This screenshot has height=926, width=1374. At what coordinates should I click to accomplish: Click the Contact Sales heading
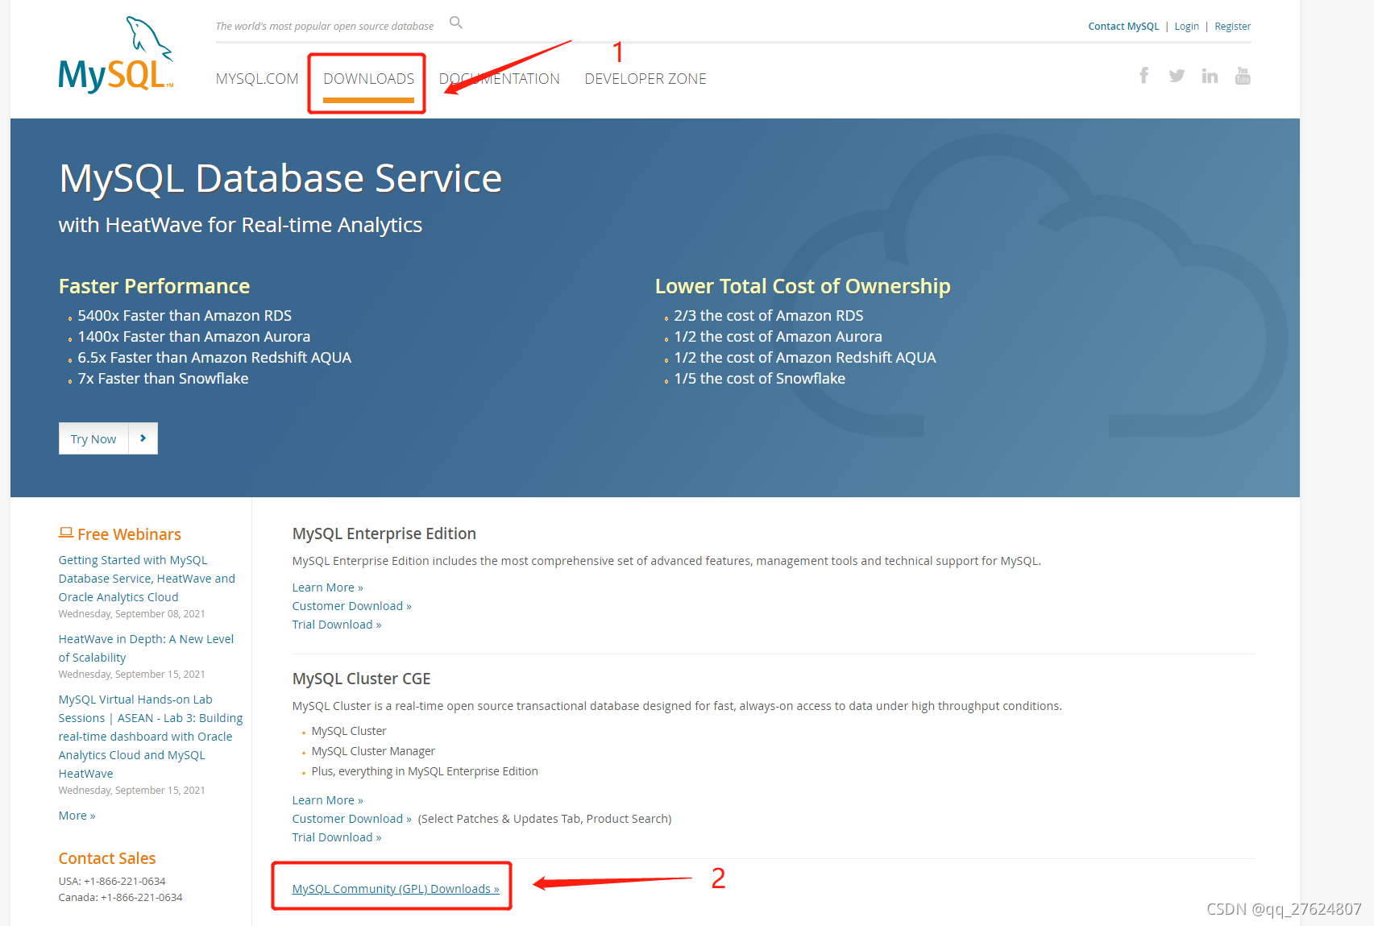click(107, 858)
